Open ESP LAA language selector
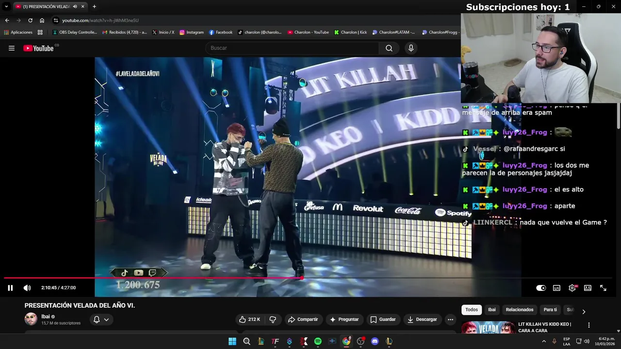Image resolution: width=621 pixels, height=349 pixels. 567,341
